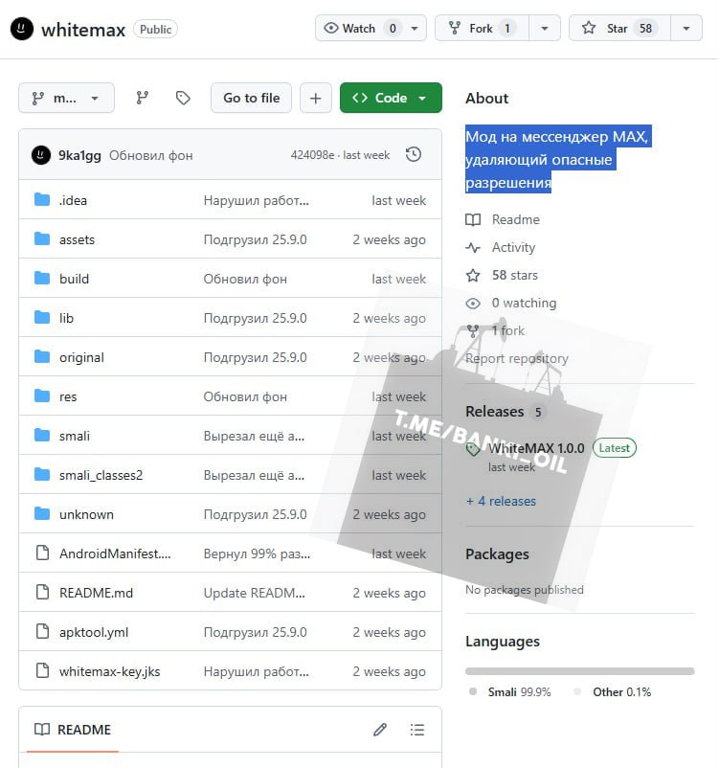Open commit 'Update READM...' on README.md row
The image size is (719, 768).
tap(255, 593)
